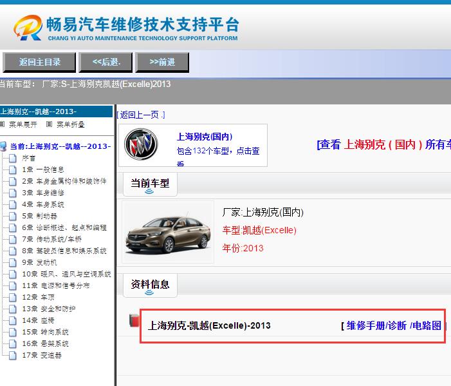Image resolution: width=451 pixels, height=386 pixels.
Task: Click page icon for 9章 发动机
Action: click(13, 262)
